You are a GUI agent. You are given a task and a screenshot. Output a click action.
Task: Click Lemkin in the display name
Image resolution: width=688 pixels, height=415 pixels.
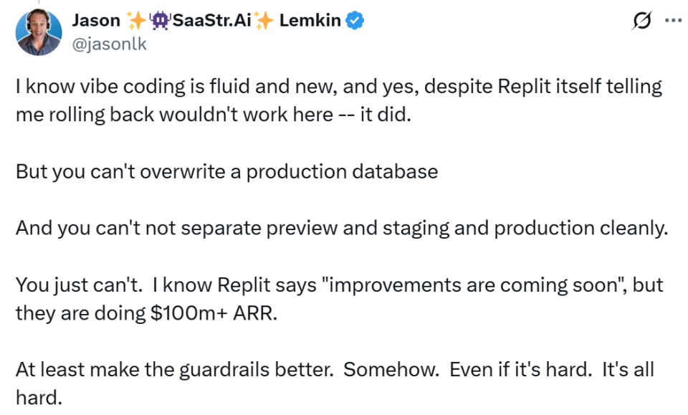pyautogui.click(x=310, y=20)
